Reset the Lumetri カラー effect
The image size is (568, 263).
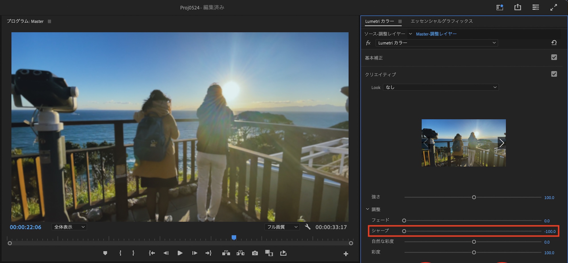pyautogui.click(x=554, y=43)
